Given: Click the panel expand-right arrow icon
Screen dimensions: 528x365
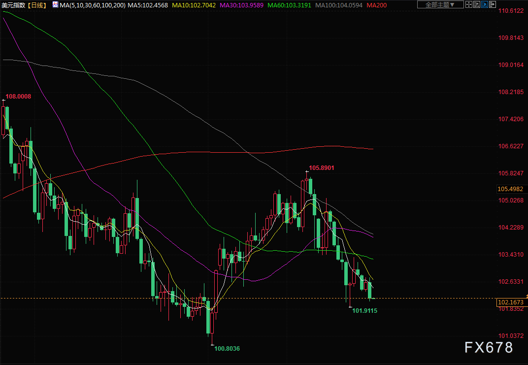Looking at the screenshot, I should coord(493,4).
